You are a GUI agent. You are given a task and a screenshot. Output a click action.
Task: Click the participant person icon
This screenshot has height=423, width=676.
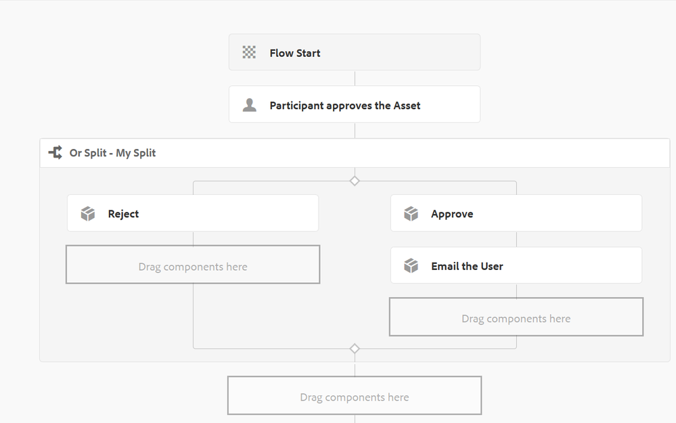(x=249, y=105)
